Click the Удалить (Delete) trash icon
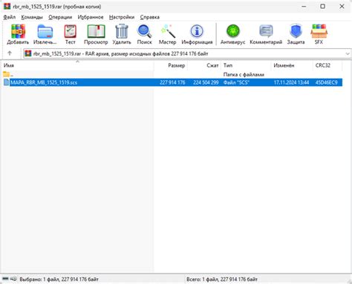352x284 pixels. 122,34
